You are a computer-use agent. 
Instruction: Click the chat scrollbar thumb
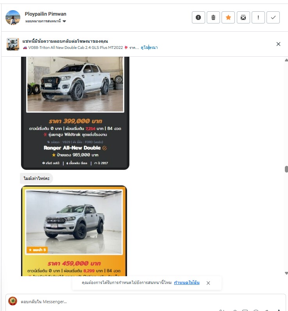click(x=286, y=169)
